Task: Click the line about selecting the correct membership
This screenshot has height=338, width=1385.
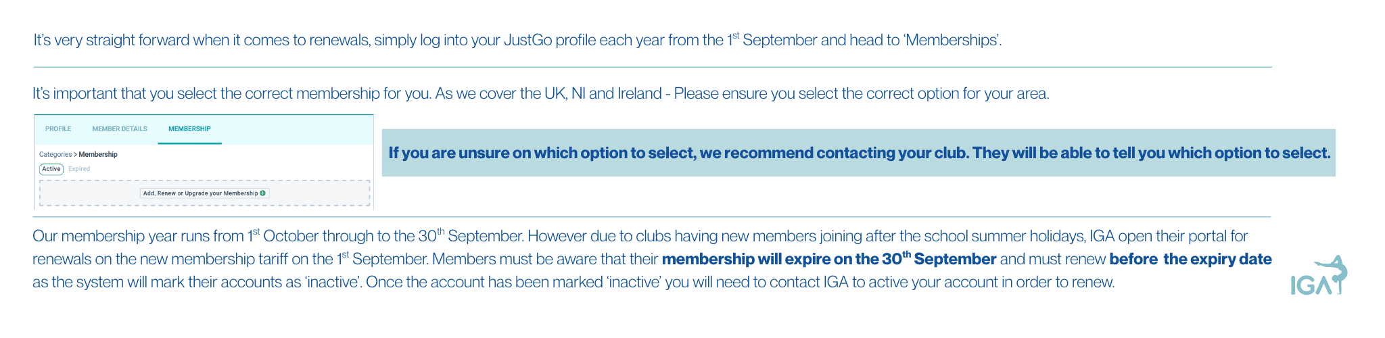Action: click(541, 93)
